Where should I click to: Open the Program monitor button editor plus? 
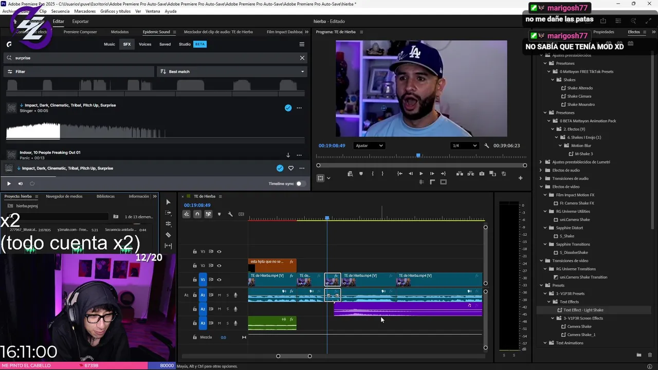(520, 178)
